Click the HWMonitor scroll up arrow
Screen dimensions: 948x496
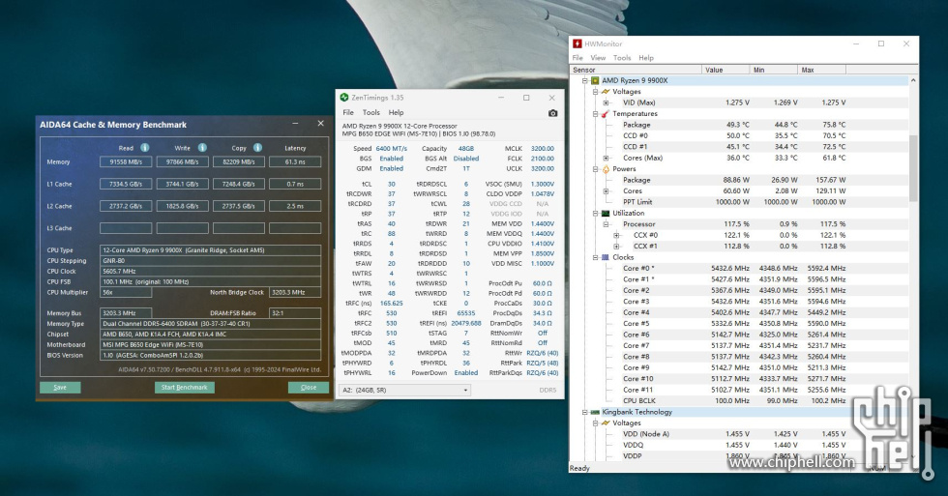[913, 80]
